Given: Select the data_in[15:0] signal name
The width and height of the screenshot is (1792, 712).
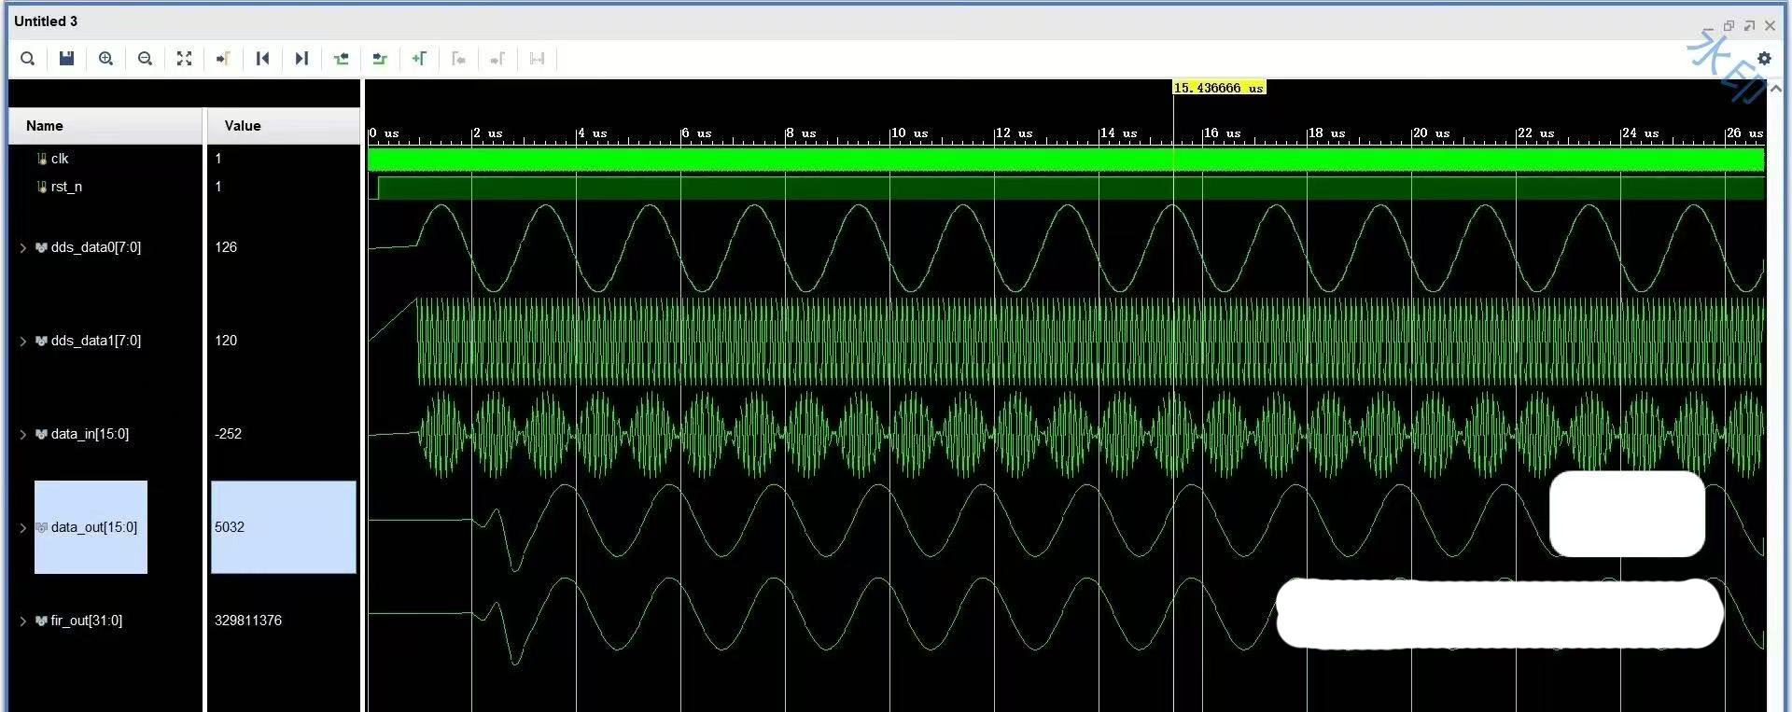Looking at the screenshot, I should [90, 434].
